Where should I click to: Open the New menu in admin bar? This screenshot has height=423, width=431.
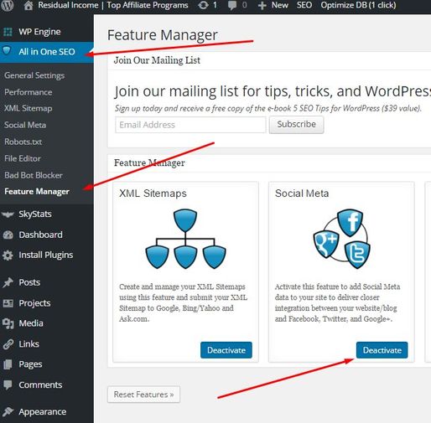280,5
